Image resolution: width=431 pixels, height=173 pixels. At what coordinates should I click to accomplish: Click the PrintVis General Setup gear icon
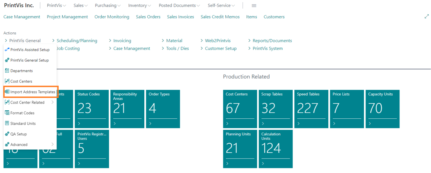coord(7,60)
